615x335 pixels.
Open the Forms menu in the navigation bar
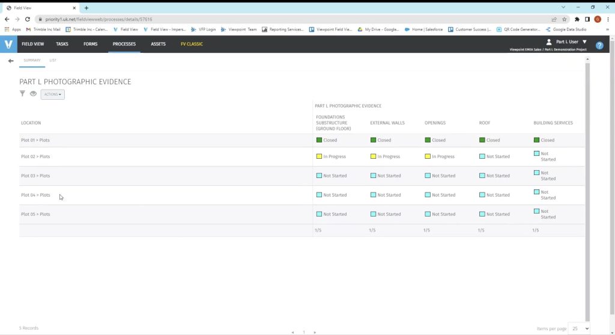[90, 44]
